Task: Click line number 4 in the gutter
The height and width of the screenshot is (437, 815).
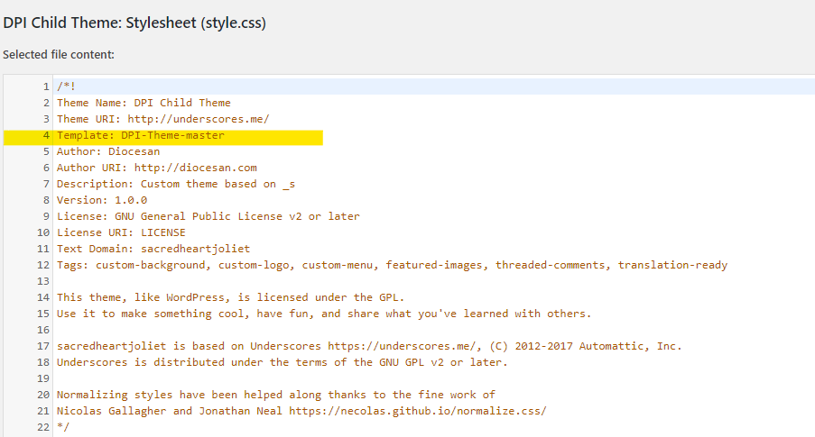Action: click(x=45, y=135)
